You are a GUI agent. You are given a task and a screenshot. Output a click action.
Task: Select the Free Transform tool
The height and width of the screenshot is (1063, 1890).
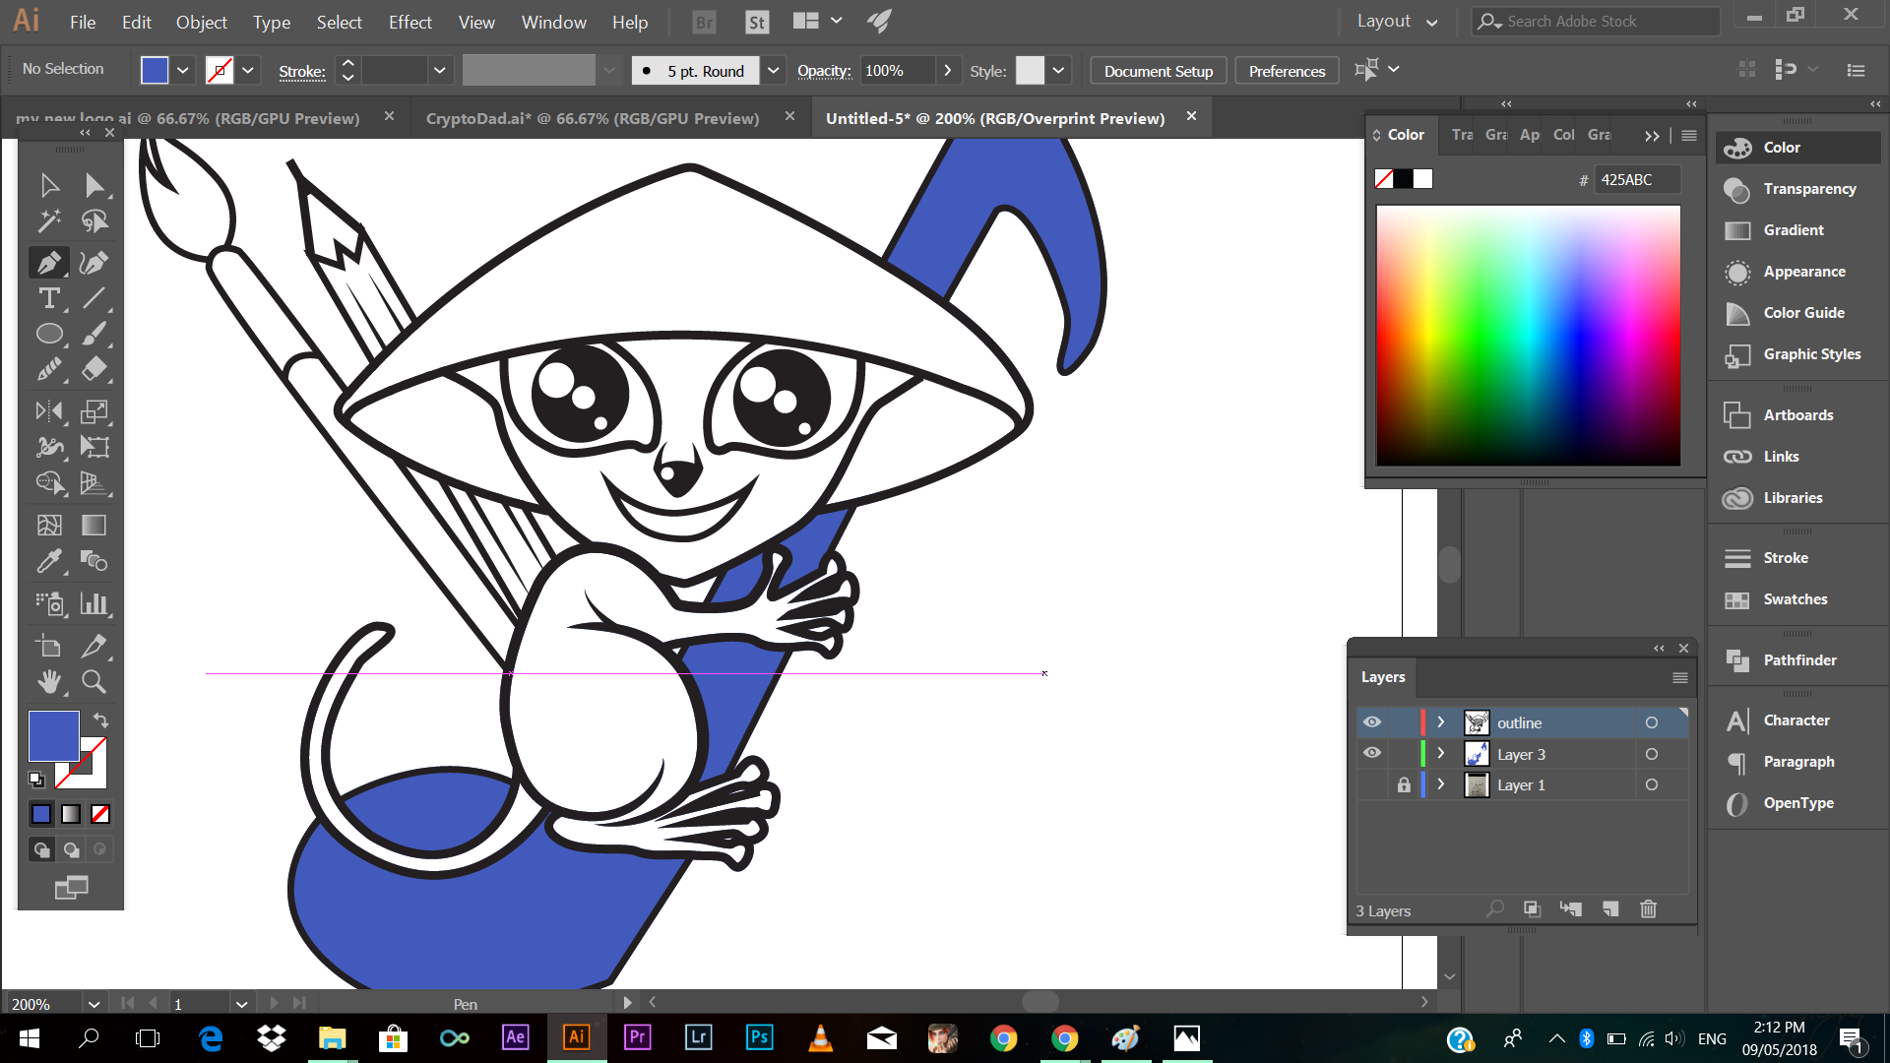[x=94, y=447]
